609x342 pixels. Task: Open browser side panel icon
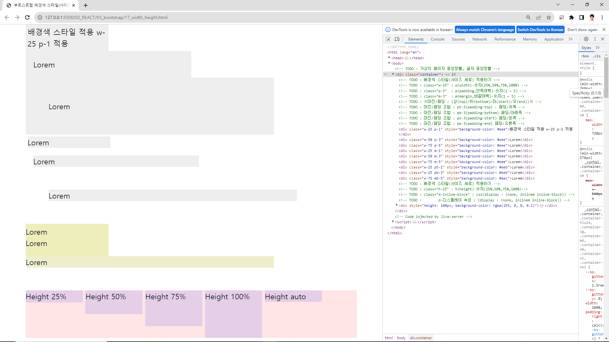point(582,17)
